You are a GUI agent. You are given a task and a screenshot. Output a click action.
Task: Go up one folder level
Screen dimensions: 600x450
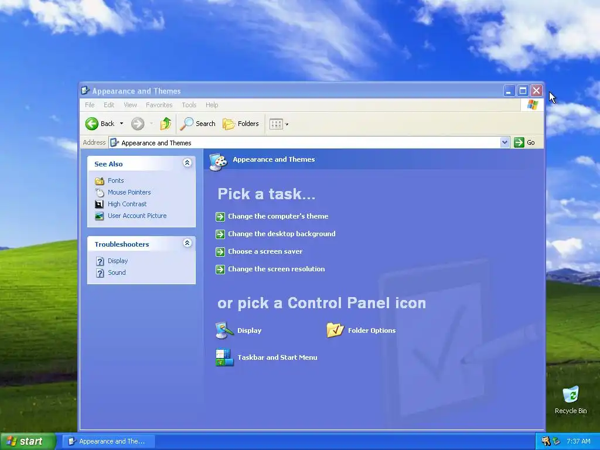click(x=166, y=124)
